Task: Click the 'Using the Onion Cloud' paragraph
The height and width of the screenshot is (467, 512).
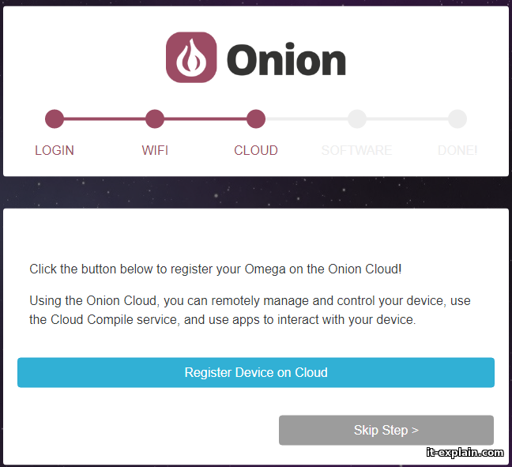Action: [250, 311]
